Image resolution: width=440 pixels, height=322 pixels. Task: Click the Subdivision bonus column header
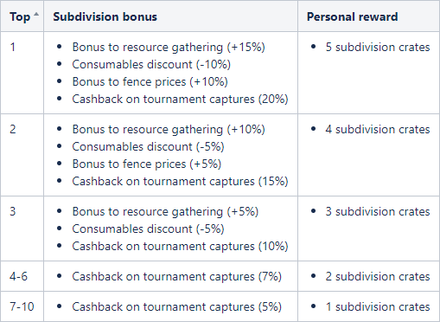[x=170, y=16]
